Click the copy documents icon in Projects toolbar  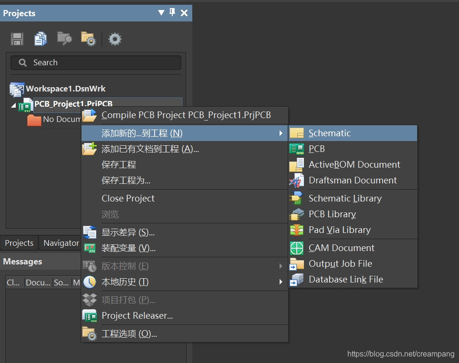41,39
